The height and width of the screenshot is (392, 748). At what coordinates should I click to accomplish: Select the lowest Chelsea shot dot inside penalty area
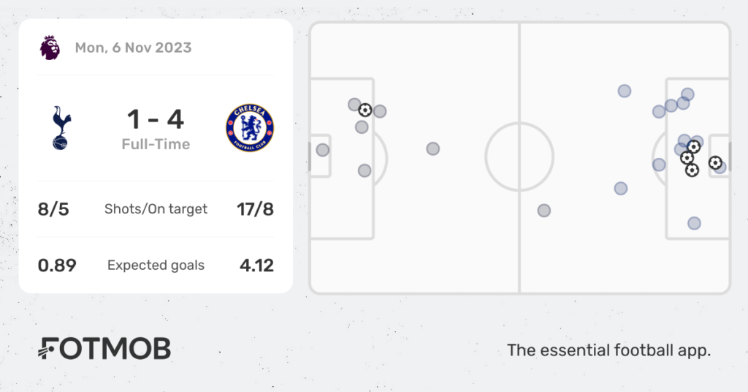coord(694,223)
